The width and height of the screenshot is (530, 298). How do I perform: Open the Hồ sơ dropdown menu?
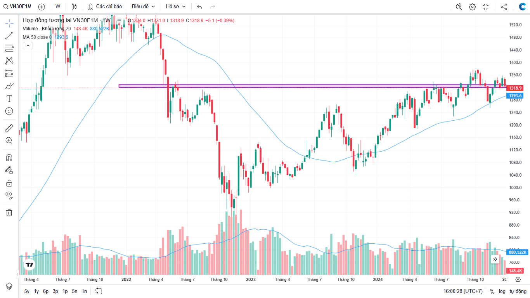[175, 7]
